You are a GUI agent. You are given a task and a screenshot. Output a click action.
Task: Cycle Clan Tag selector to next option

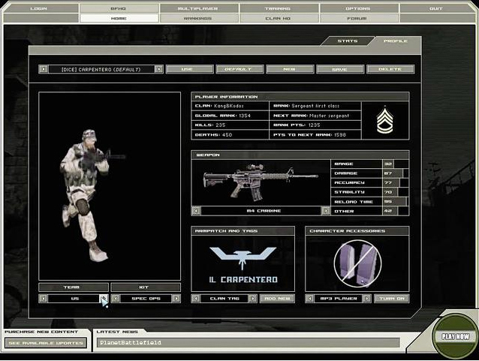pos(253,298)
